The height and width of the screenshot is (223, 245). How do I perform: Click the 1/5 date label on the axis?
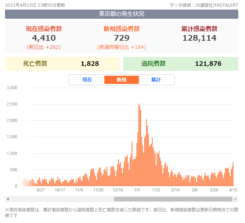point(137,190)
